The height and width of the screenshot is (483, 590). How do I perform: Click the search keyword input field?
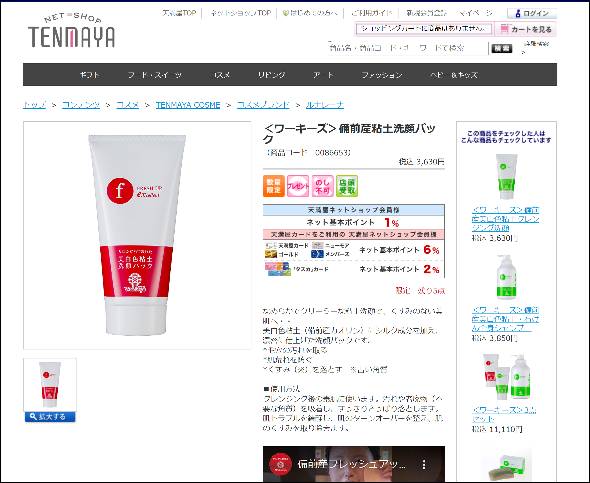click(x=407, y=49)
